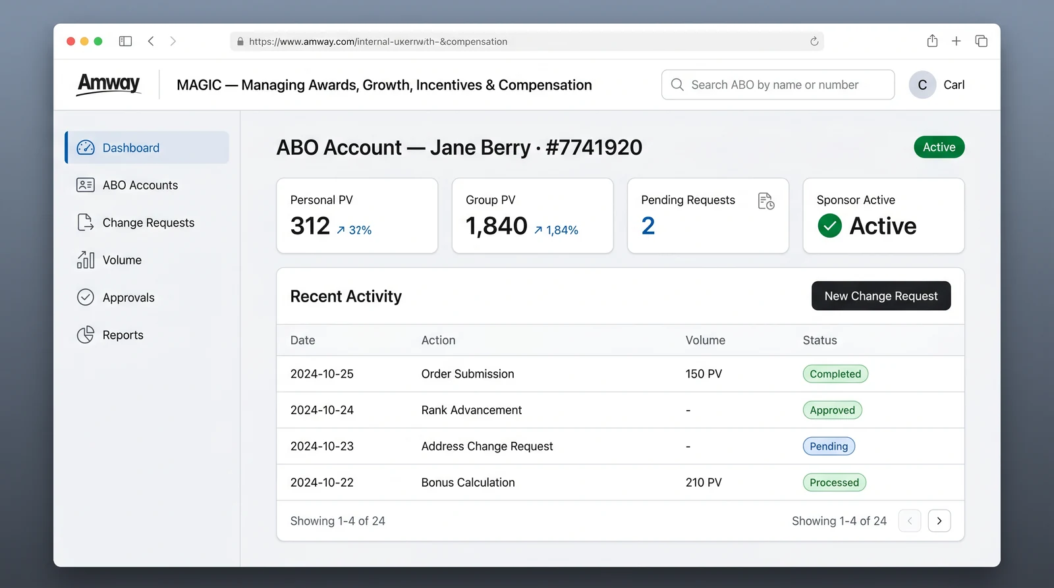Open the Dashboard gauge icon

click(86, 147)
